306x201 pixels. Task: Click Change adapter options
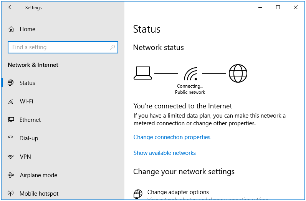178,192
